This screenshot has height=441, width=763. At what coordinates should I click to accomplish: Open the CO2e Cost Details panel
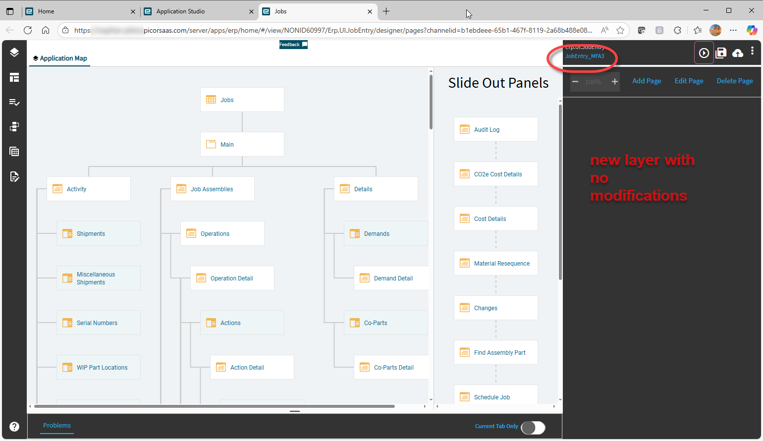click(496, 174)
